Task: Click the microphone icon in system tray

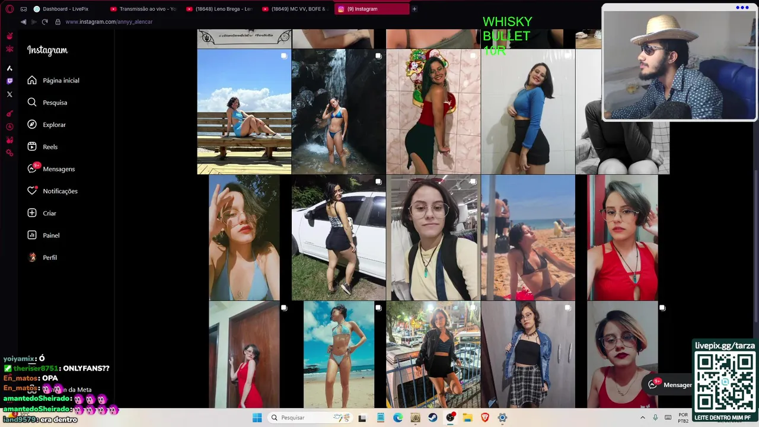Action: pos(655,418)
